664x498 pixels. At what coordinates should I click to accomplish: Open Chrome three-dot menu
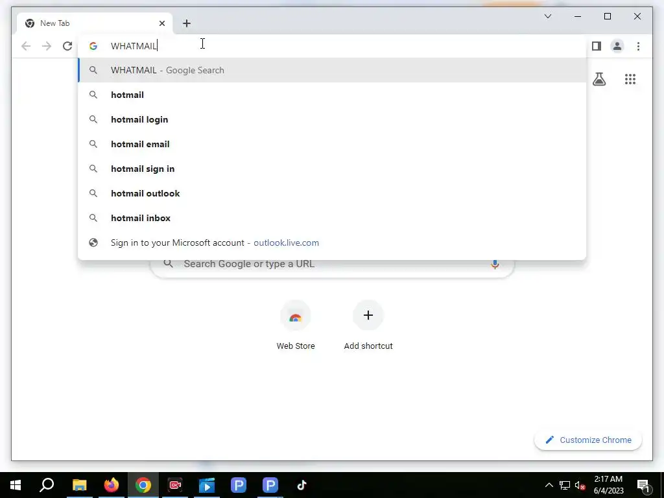pos(638,46)
